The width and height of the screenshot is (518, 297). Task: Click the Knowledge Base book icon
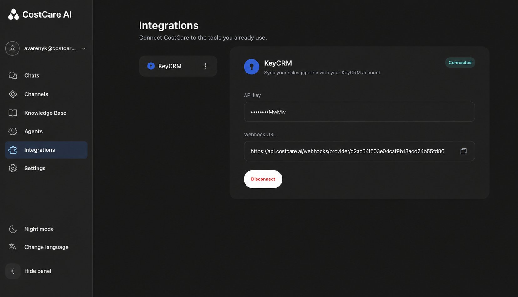[13, 113]
